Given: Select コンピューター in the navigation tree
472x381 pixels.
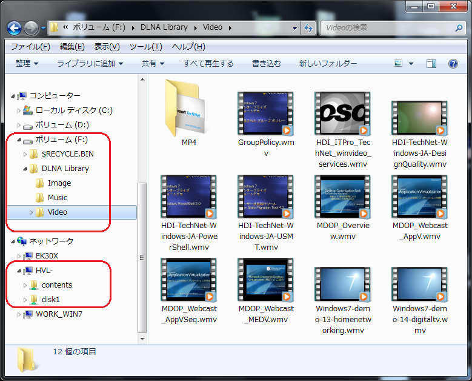Looking at the screenshot, I should coord(55,96).
